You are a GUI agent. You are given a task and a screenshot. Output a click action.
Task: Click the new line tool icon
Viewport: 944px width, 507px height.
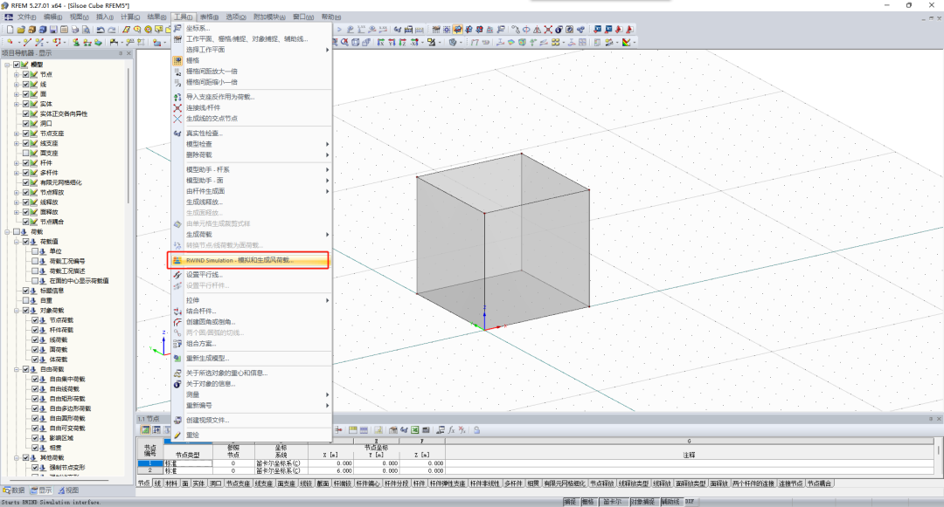(27, 42)
